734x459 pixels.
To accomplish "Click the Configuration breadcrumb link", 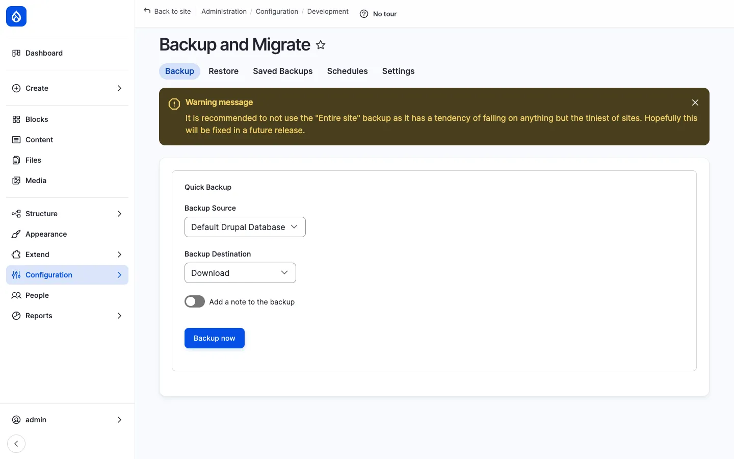I will [x=277, y=11].
